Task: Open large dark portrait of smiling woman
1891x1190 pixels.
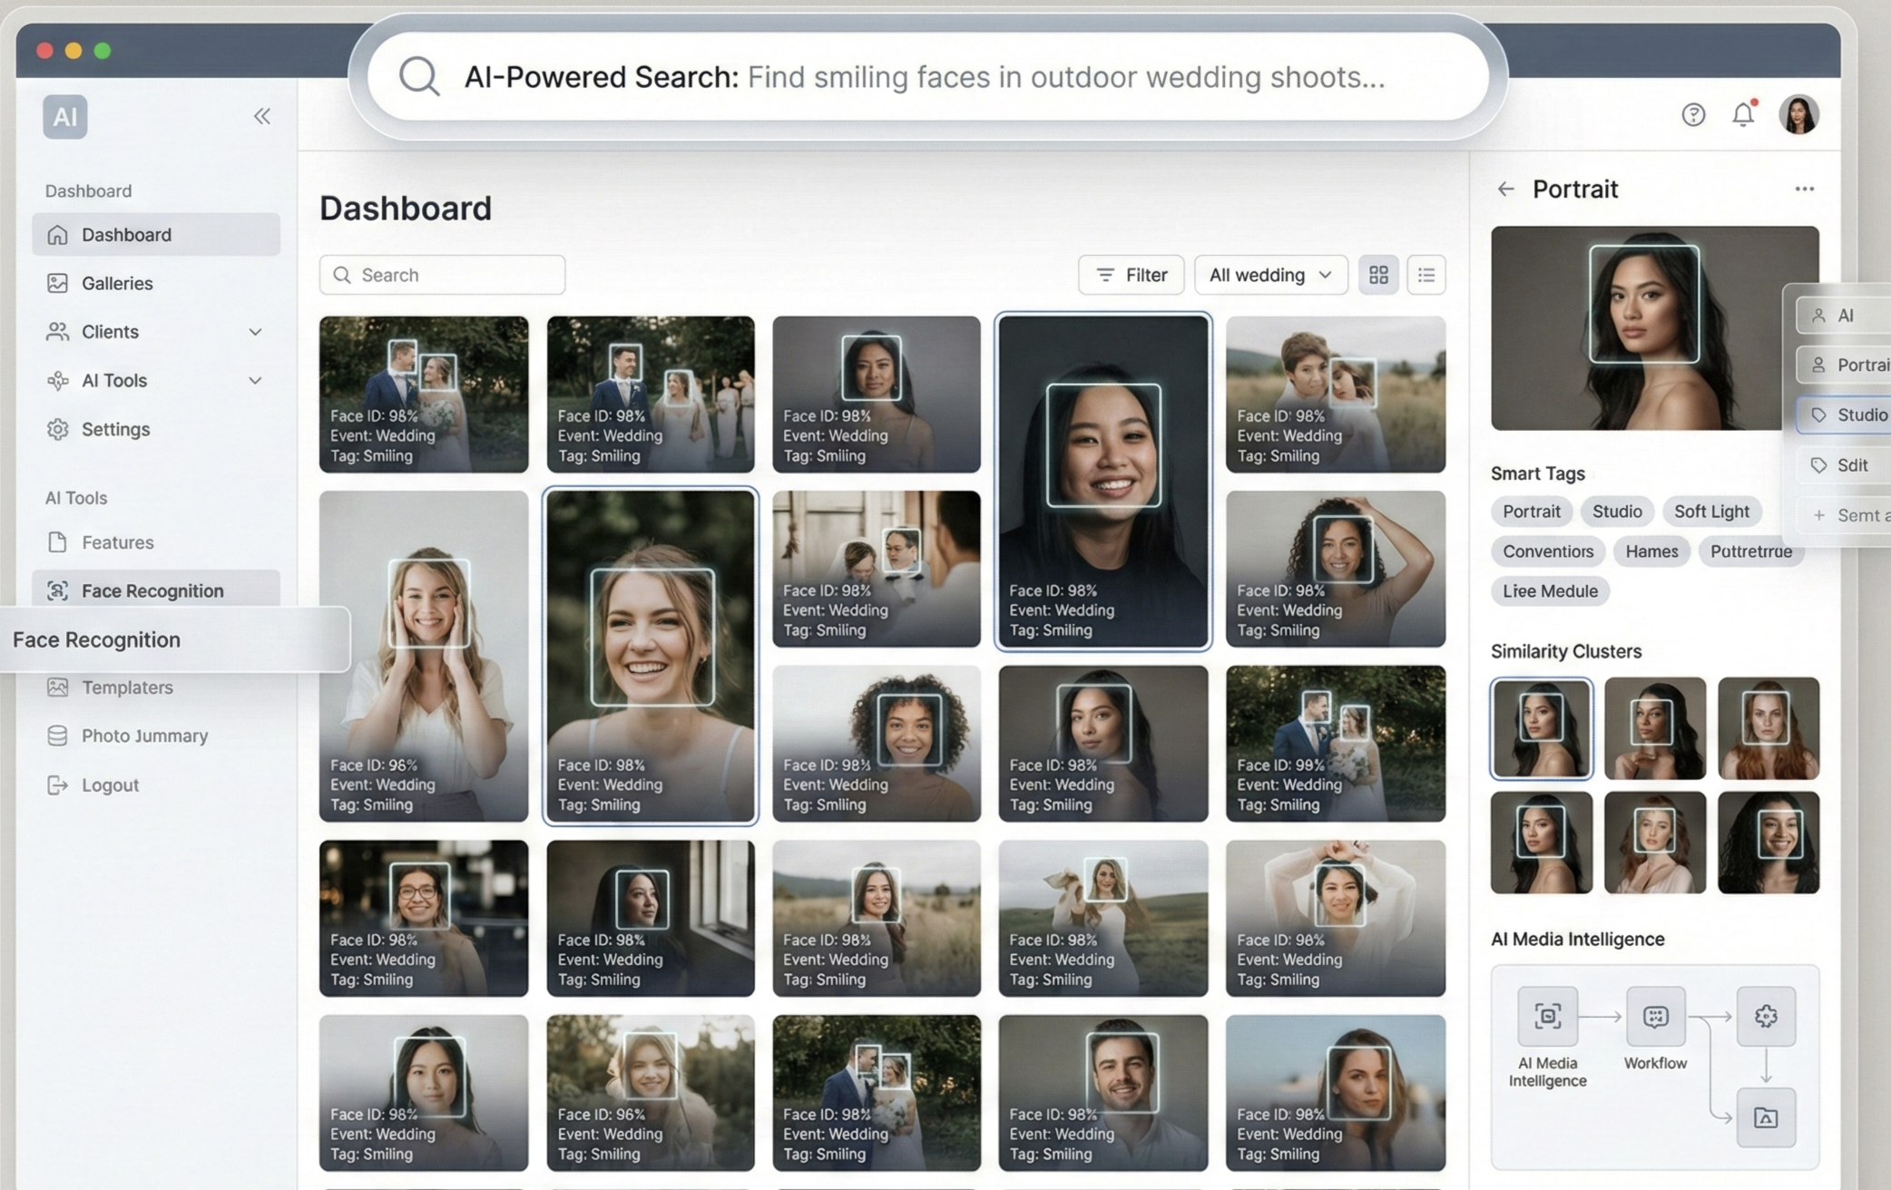Action: (1102, 482)
